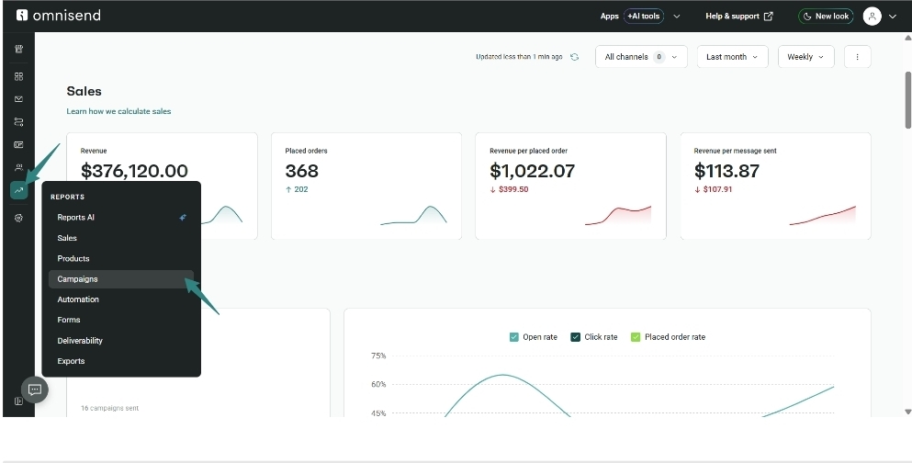912x463 pixels.
Task: Click the $399.50 decrease value
Action: [513, 189]
